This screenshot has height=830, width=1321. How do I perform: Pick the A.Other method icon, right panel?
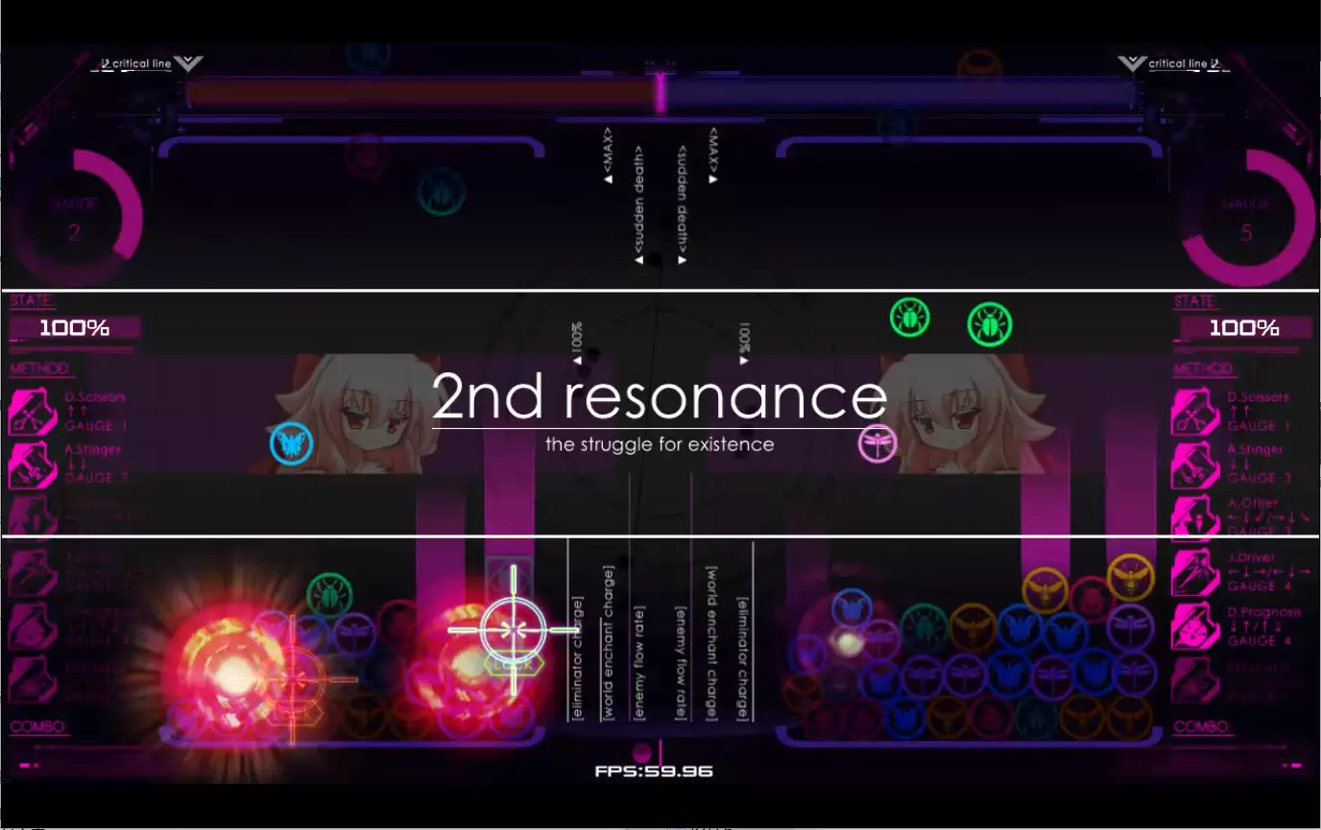click(1195, 519)
